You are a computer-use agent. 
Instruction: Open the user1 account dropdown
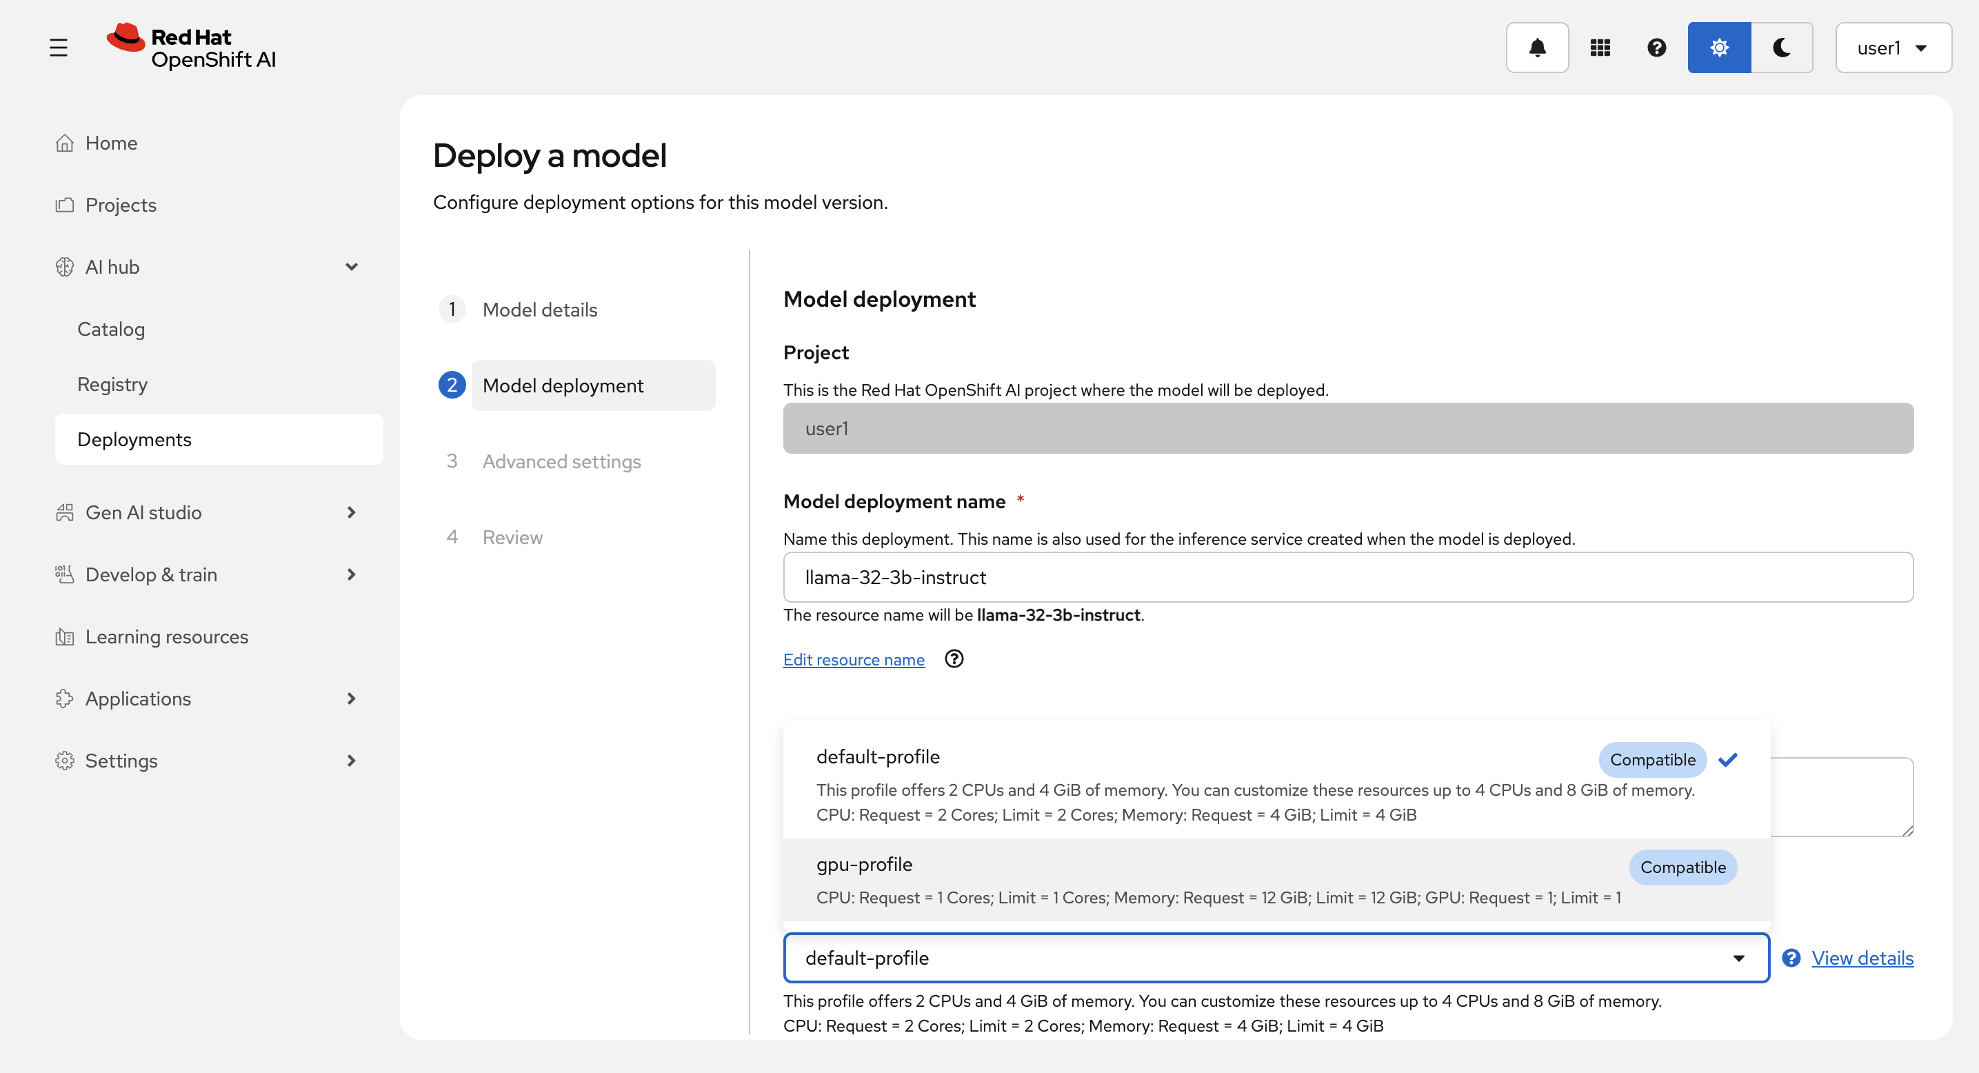(1892, 48)
